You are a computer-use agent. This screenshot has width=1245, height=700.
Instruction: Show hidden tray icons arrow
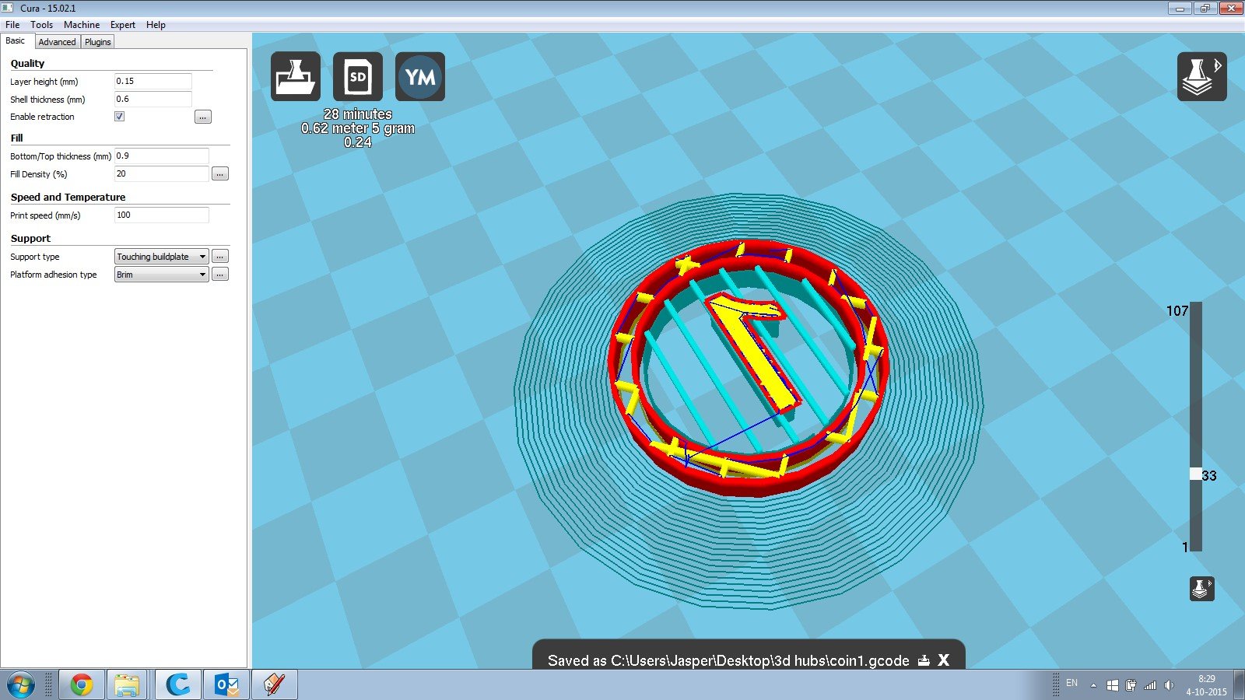(1093, 685)
